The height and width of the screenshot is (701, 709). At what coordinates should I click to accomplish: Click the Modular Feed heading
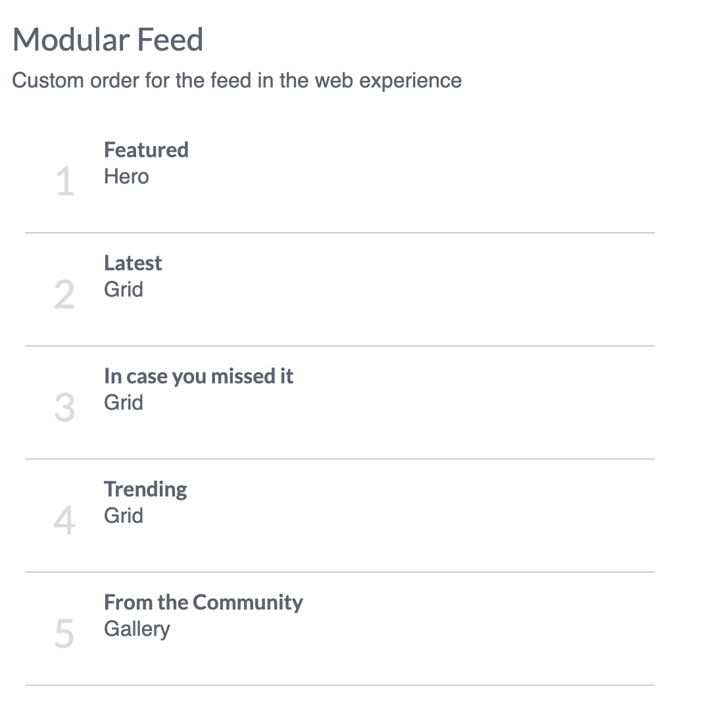[x=108, y=40]
